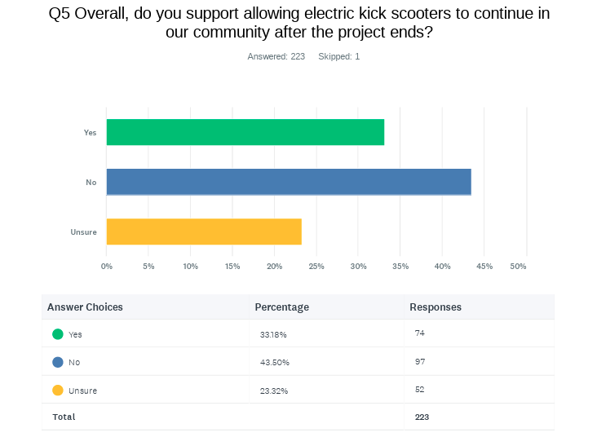Select the Responses column header
The image size is (597, 437).
(x=435, y=307)
